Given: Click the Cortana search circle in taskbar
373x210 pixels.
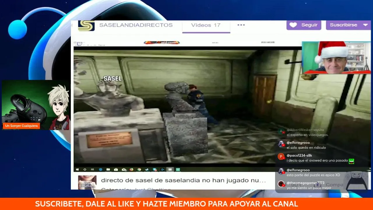Looking at the screenshot, I should [x=85, y=169].
